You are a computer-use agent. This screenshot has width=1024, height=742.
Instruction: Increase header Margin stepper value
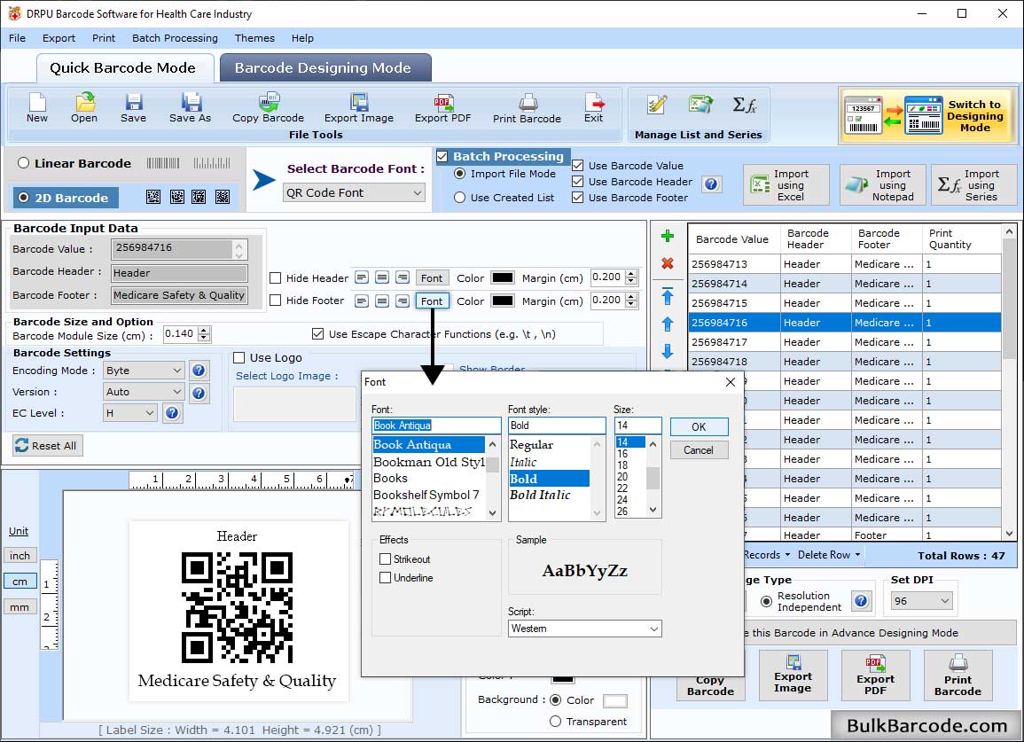tap(631, 274)
